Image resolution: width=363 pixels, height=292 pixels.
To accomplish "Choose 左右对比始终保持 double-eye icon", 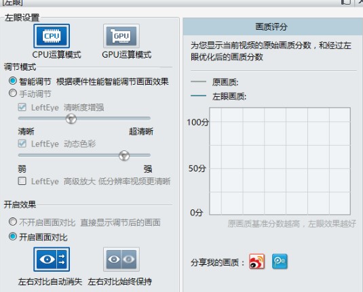I will [121, 259].
